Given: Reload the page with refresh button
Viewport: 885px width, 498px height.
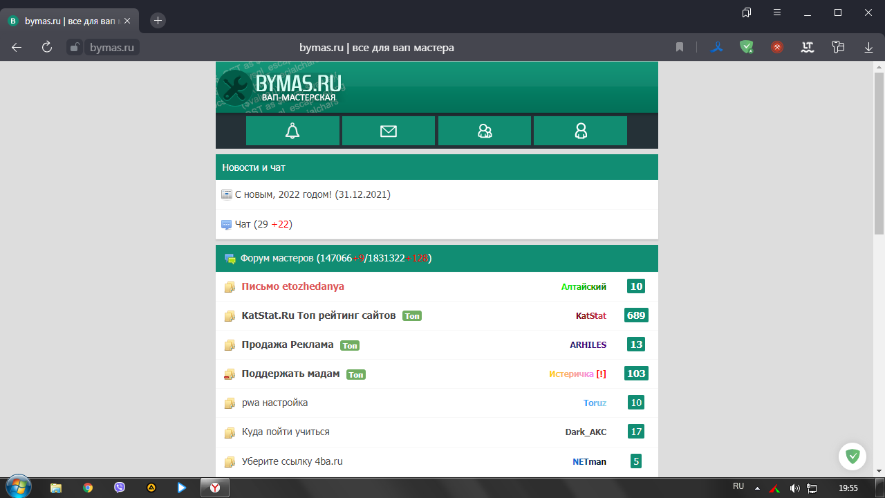Looking at the screenshot, I should pos(47,47).
